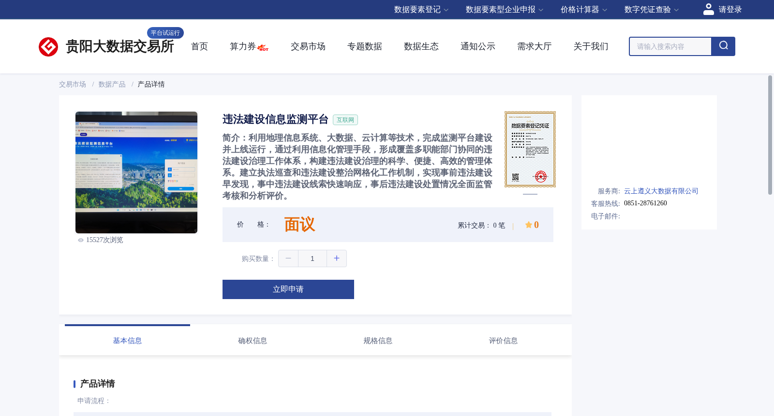Decrease purchase quantity with minus button

click(288, 258)
